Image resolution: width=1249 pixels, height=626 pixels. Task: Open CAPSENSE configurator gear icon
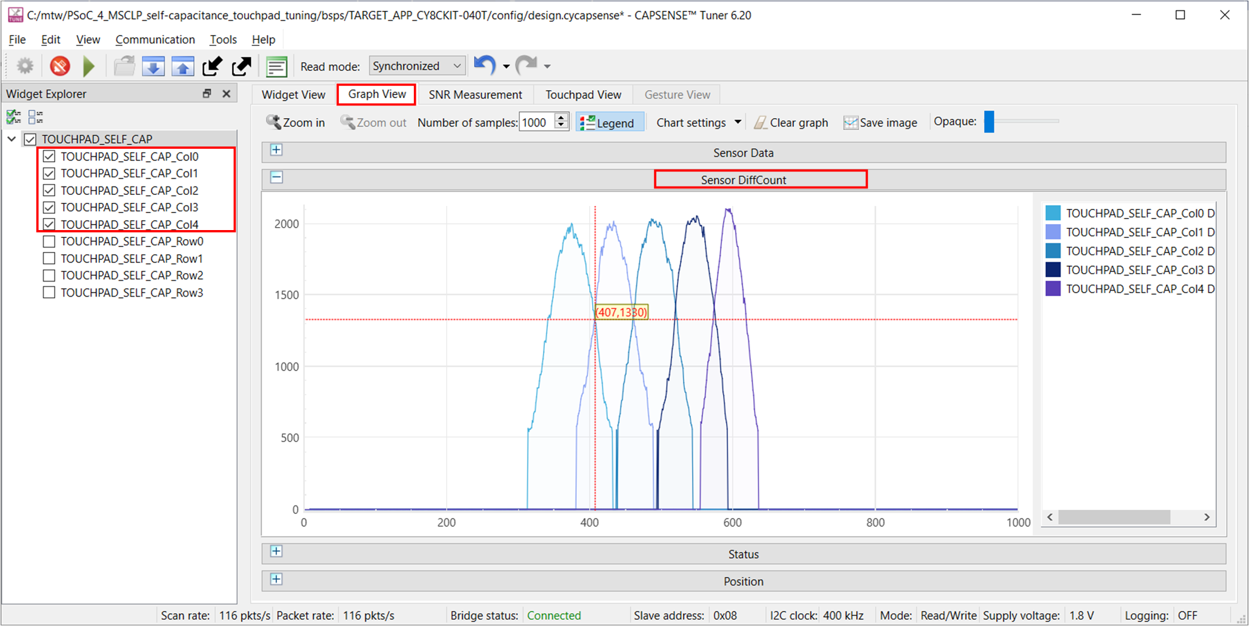click(25, 66)
